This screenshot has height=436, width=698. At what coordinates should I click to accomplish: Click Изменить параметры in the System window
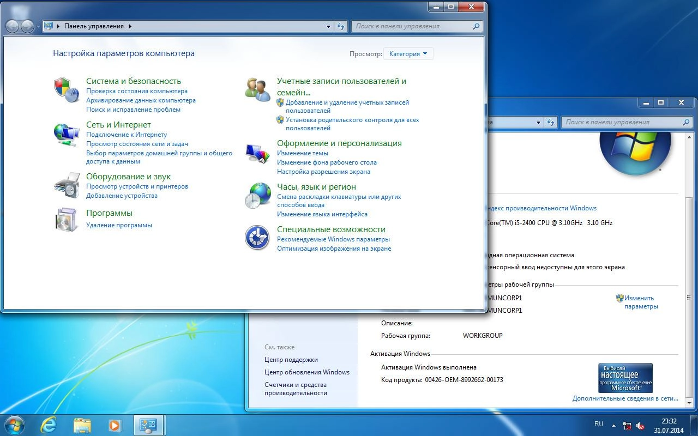[x=641, y=302]
